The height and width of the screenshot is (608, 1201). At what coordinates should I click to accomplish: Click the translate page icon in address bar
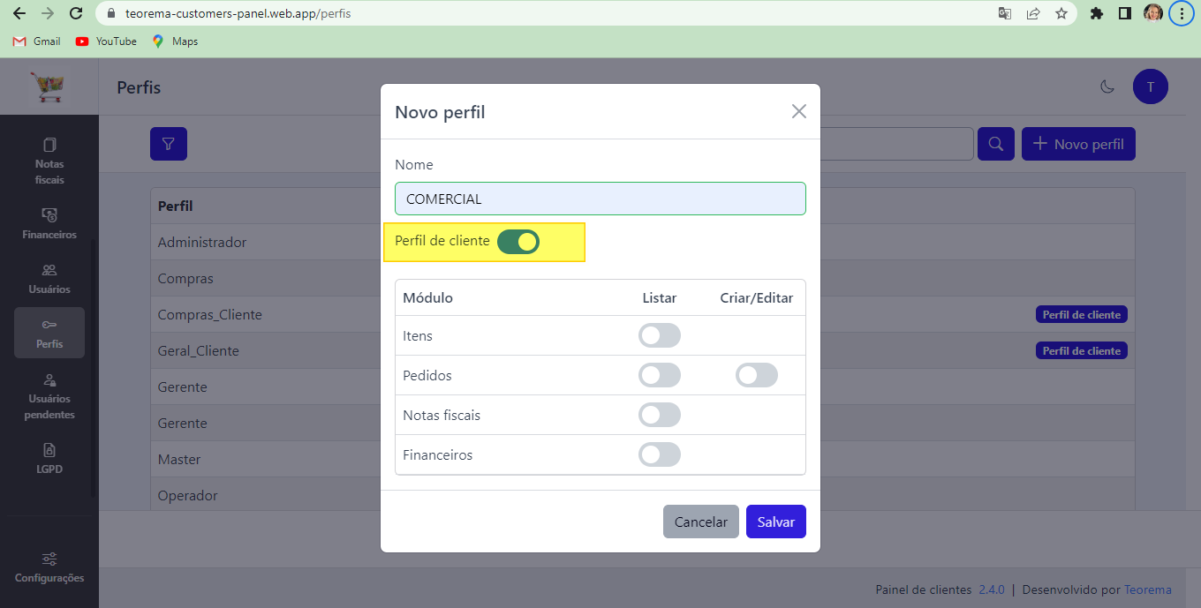pos(1005,13)
